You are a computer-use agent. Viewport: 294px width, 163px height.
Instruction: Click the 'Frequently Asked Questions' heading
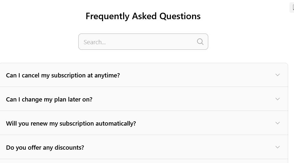tap(143, 16)
